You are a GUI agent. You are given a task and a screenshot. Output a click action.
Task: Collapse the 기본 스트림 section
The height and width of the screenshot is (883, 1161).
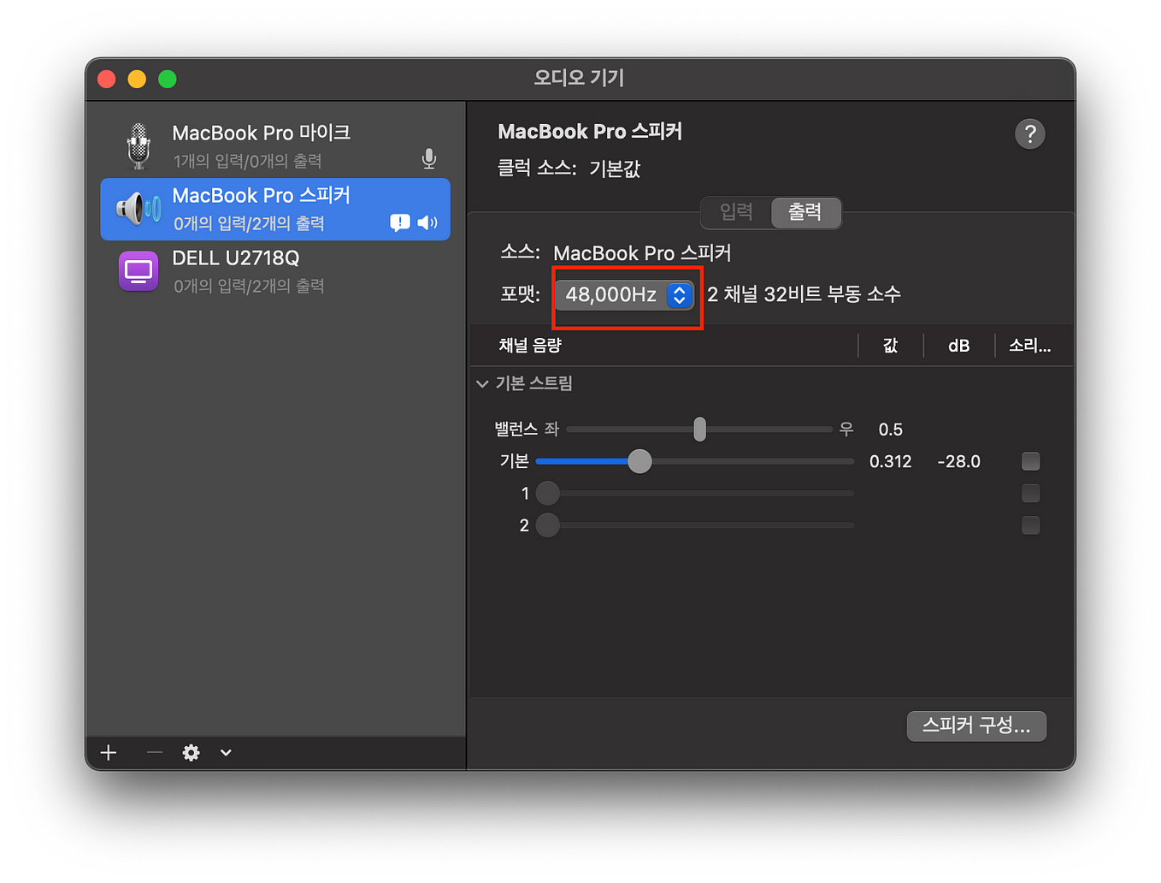482,384
